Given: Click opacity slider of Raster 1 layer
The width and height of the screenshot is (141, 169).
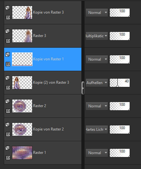Looking at the screenshot, I should coord(120,153).
